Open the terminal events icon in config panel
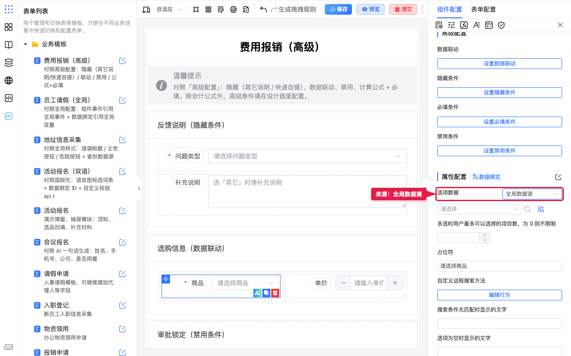 [x=489, y=25]
